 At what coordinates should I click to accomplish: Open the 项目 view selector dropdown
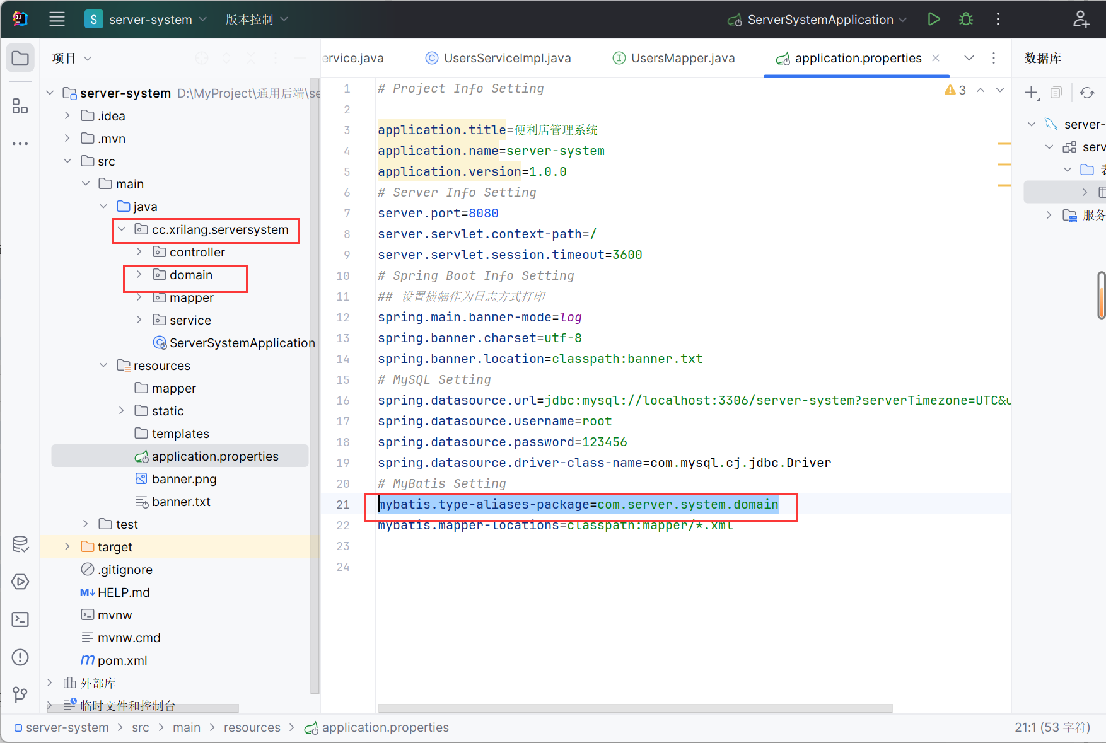pyautogui.click(x=72, y=58)
